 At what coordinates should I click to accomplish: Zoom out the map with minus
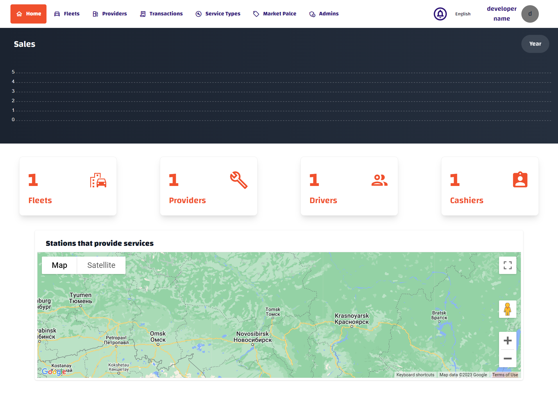click(507, 359)
